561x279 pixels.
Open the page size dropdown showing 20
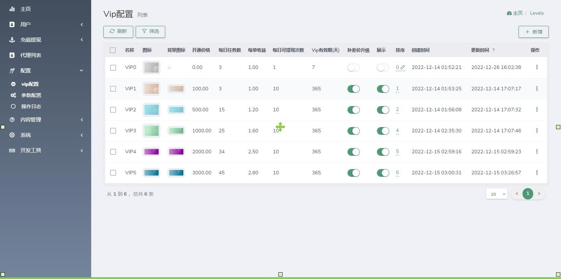click(x=497, y=194)
